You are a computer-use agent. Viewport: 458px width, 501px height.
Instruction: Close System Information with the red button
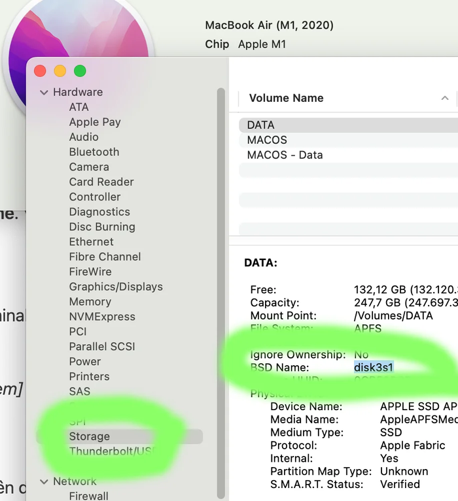click(x=40, y=71)
